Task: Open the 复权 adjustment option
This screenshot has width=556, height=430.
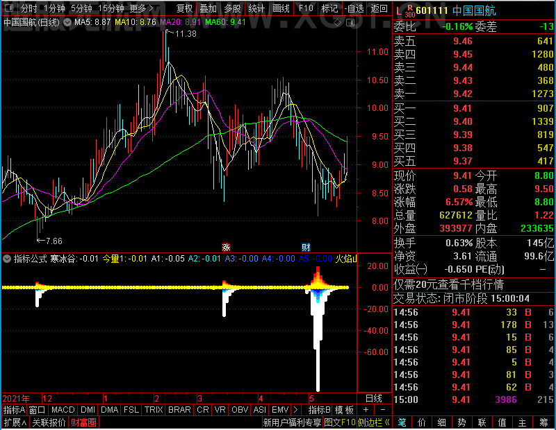Action: coord(184,8)
